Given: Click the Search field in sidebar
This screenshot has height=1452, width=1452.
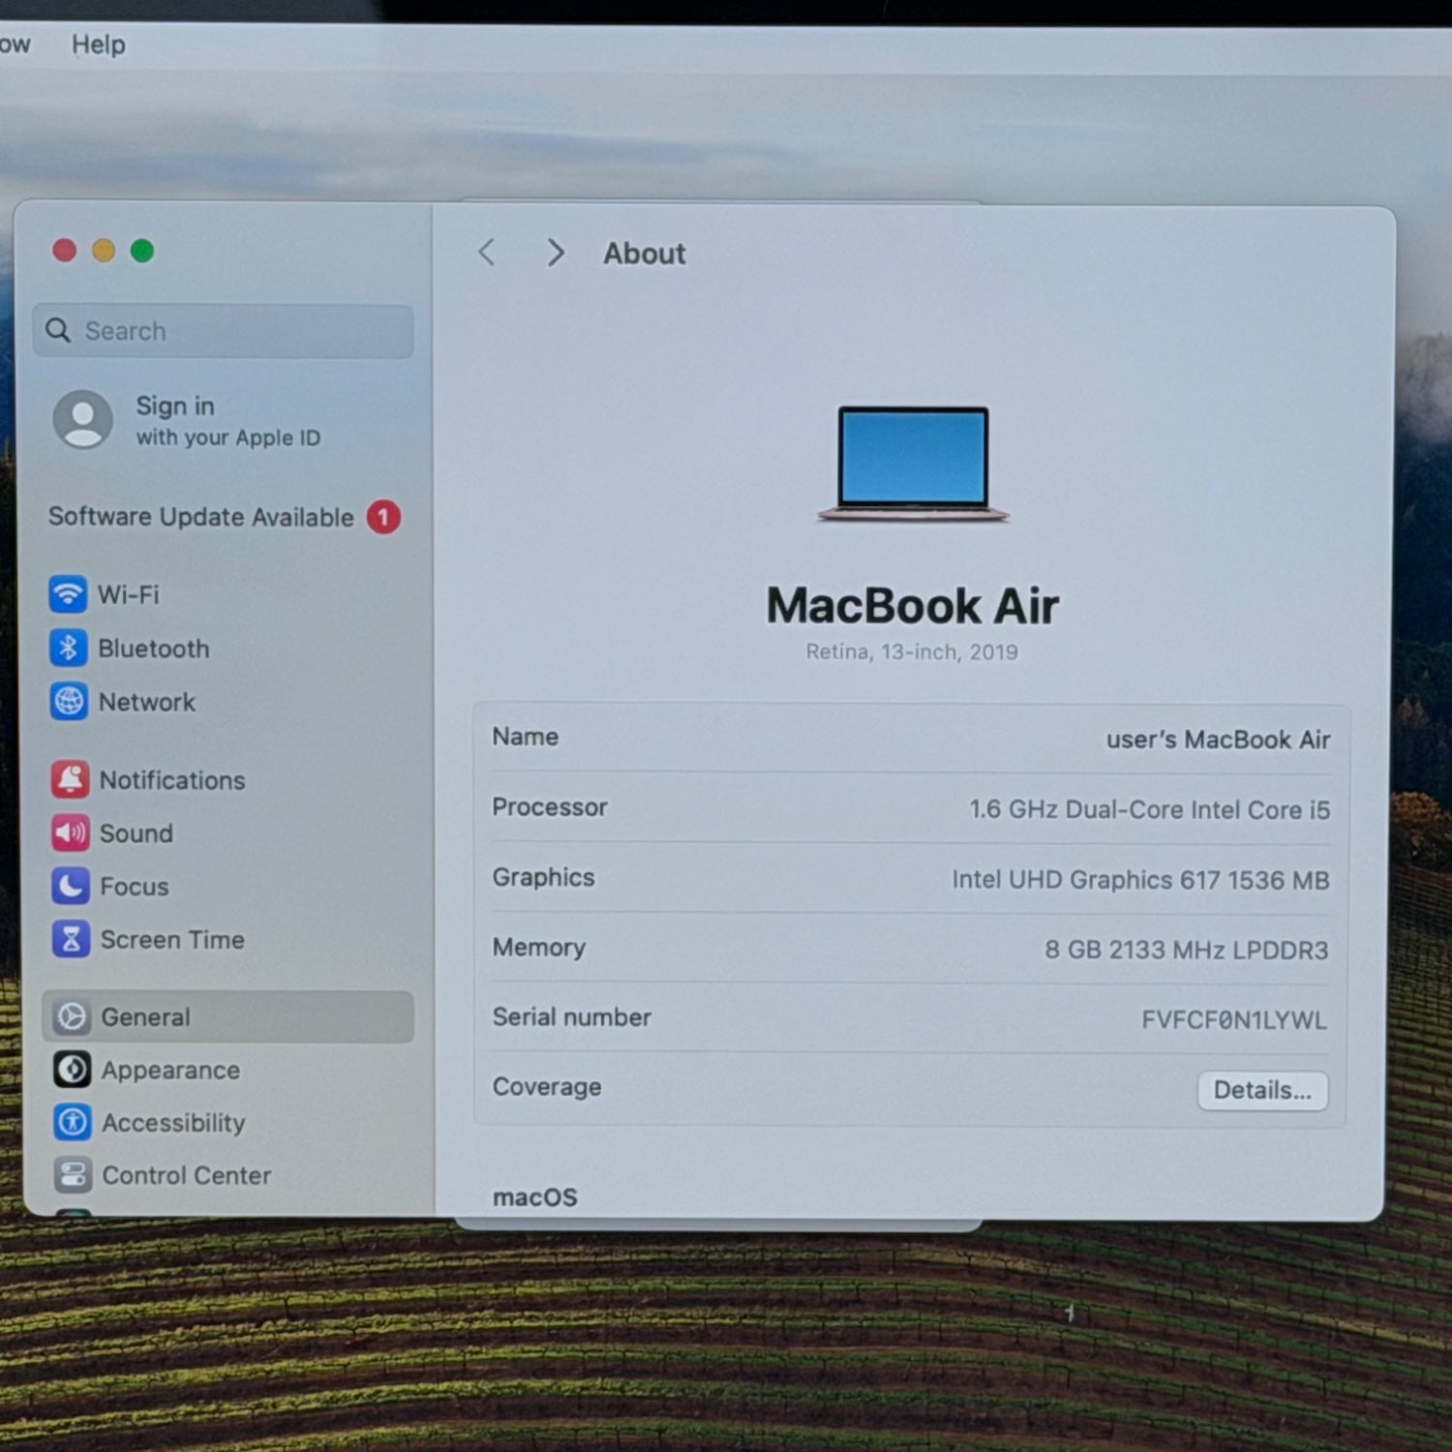Looking at the screenshot, I should (x=223, y=331).
